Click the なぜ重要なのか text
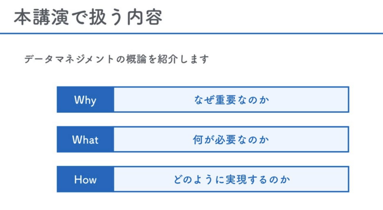This screenshot has height=210, width=383. (231, 100)
